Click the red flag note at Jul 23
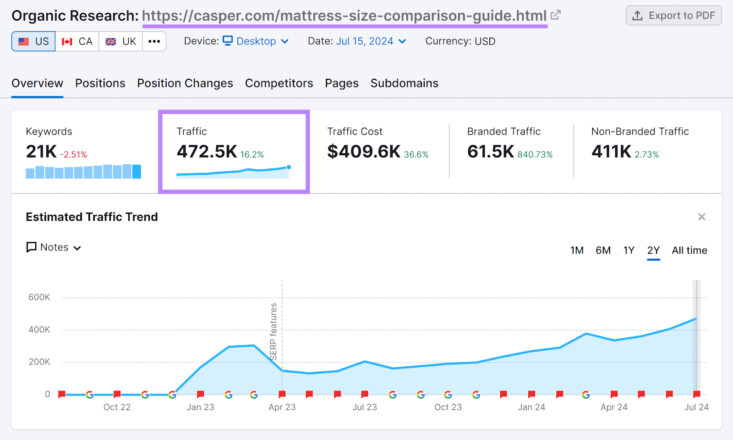Viewport: 733px width, 440px height. point(365,394)
